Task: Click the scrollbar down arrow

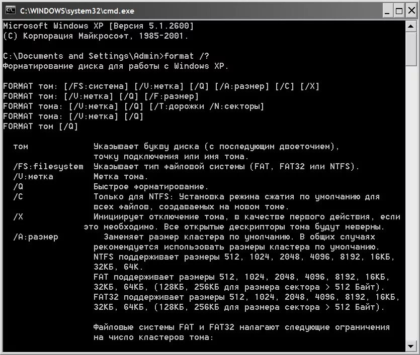Action: point(411,346)
